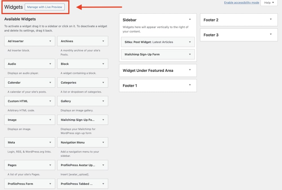282x190 pixels.
Task: Expand the Footer 3 widget area
Action: [271, 34]
